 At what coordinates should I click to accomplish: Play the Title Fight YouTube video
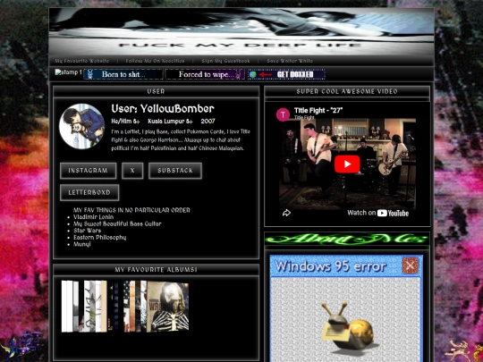347,164
